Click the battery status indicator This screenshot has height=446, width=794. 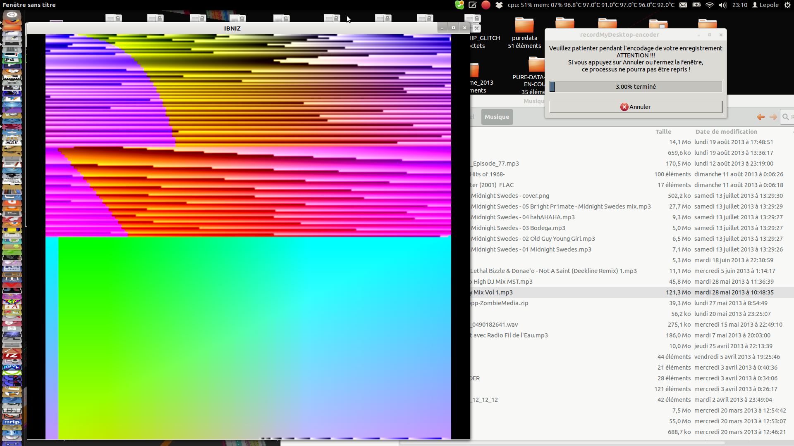coord(696,5)
